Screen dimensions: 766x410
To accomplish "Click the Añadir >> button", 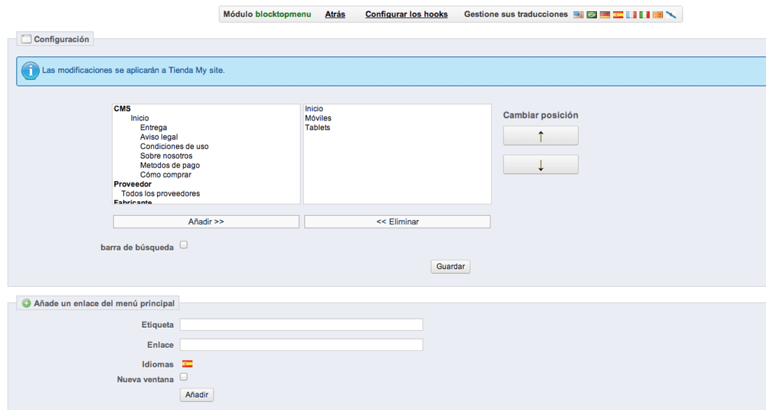I will coord(206,221).
